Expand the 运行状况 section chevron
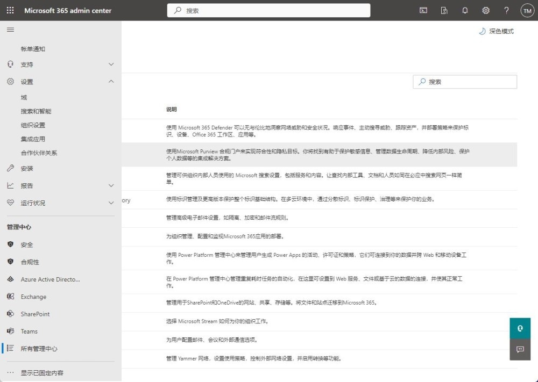The height and width of the screenshot is (382, 538). tap(111, 203)
